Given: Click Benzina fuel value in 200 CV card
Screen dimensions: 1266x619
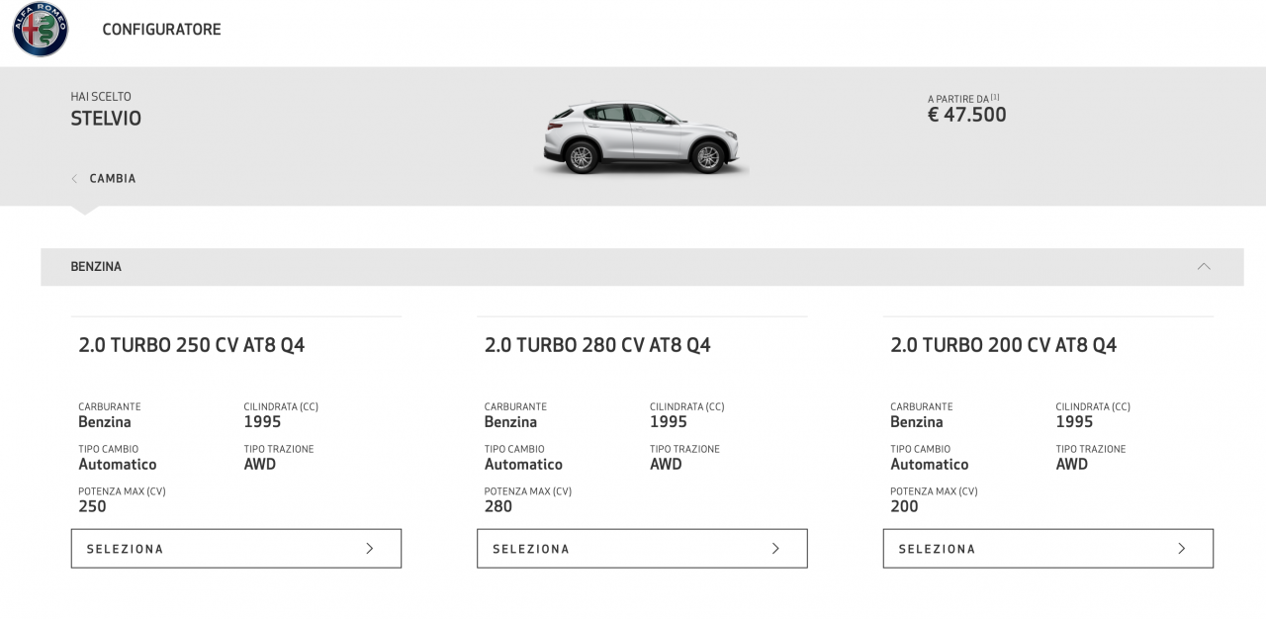Looking at the screenshot, I should (917, 422).
